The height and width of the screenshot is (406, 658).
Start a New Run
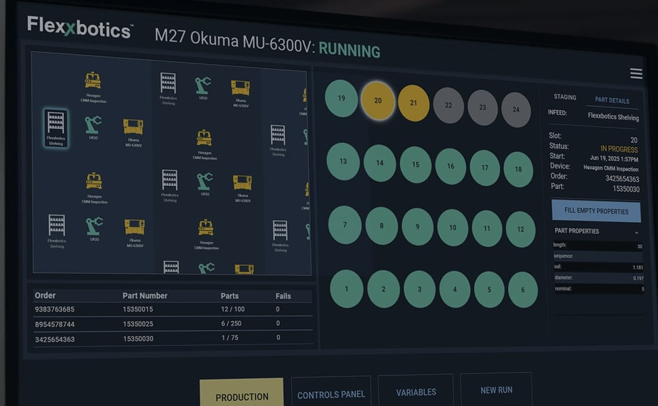pos(496,390)
